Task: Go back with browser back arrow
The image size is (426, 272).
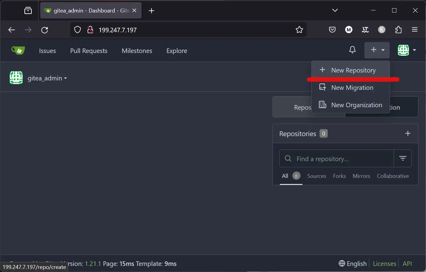Action: click(12, 30)
